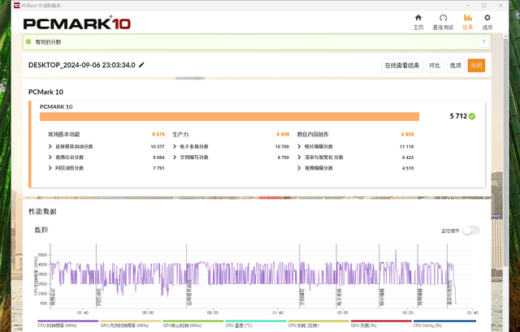Click the 视频会议 marker on chart
This screenshot has height=332, width=520.
tap(53, 297)
